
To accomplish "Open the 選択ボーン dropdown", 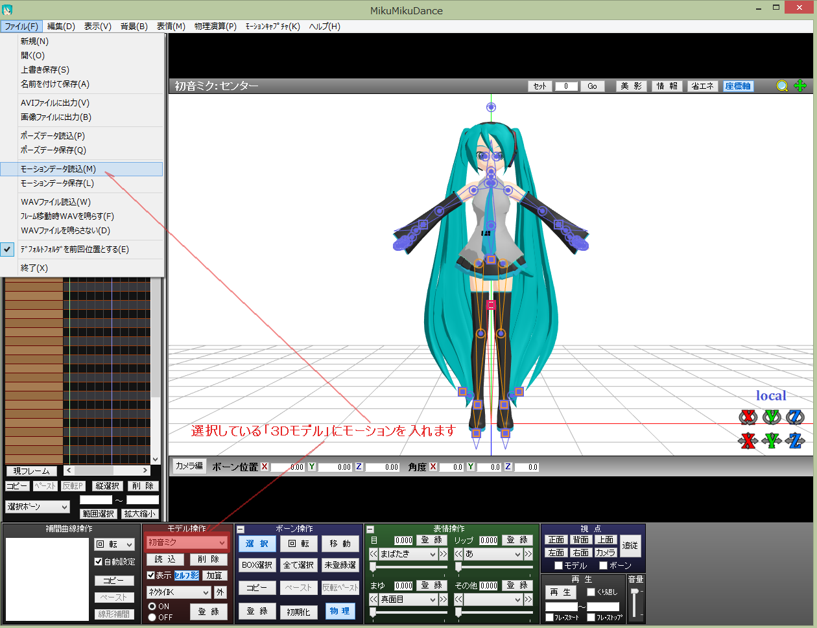I will click(x=37, y=507).
